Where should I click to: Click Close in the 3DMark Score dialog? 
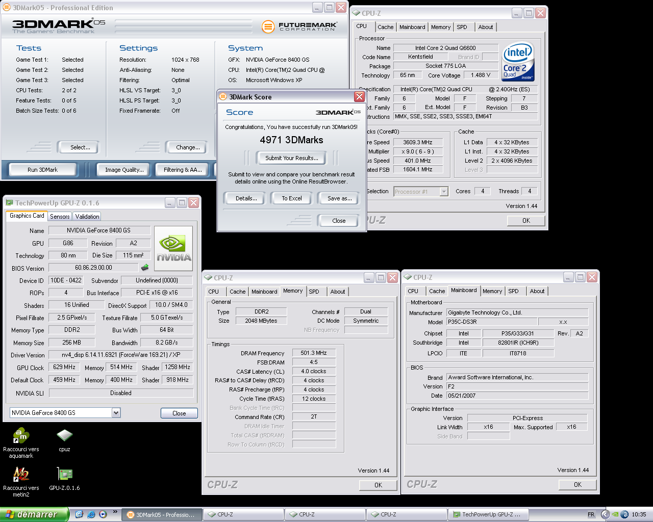[x=338, y=221]
